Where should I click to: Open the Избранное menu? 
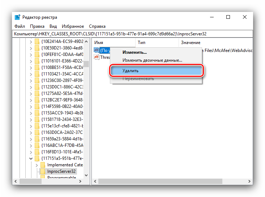(73, 26)
